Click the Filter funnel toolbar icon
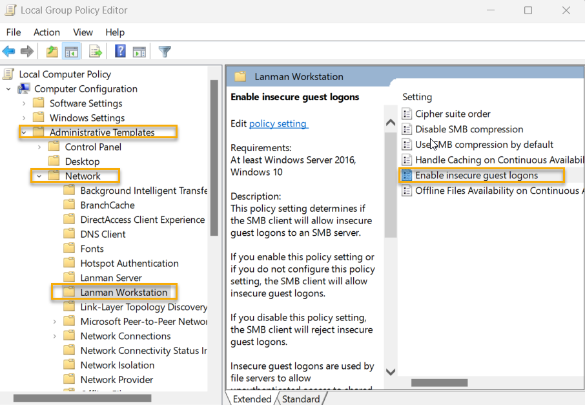This screenshot has width=585, height=405. coord(165,52)
